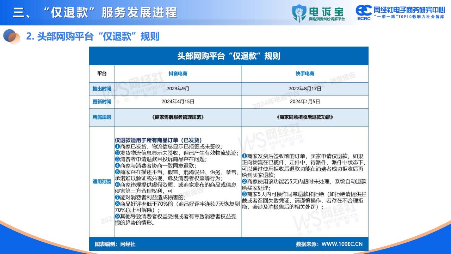Click item ❸消费者申请退款且投诉商品存在问题
Image resolution: width=451 pixels, height=254 pixels.
coord(161,159)
